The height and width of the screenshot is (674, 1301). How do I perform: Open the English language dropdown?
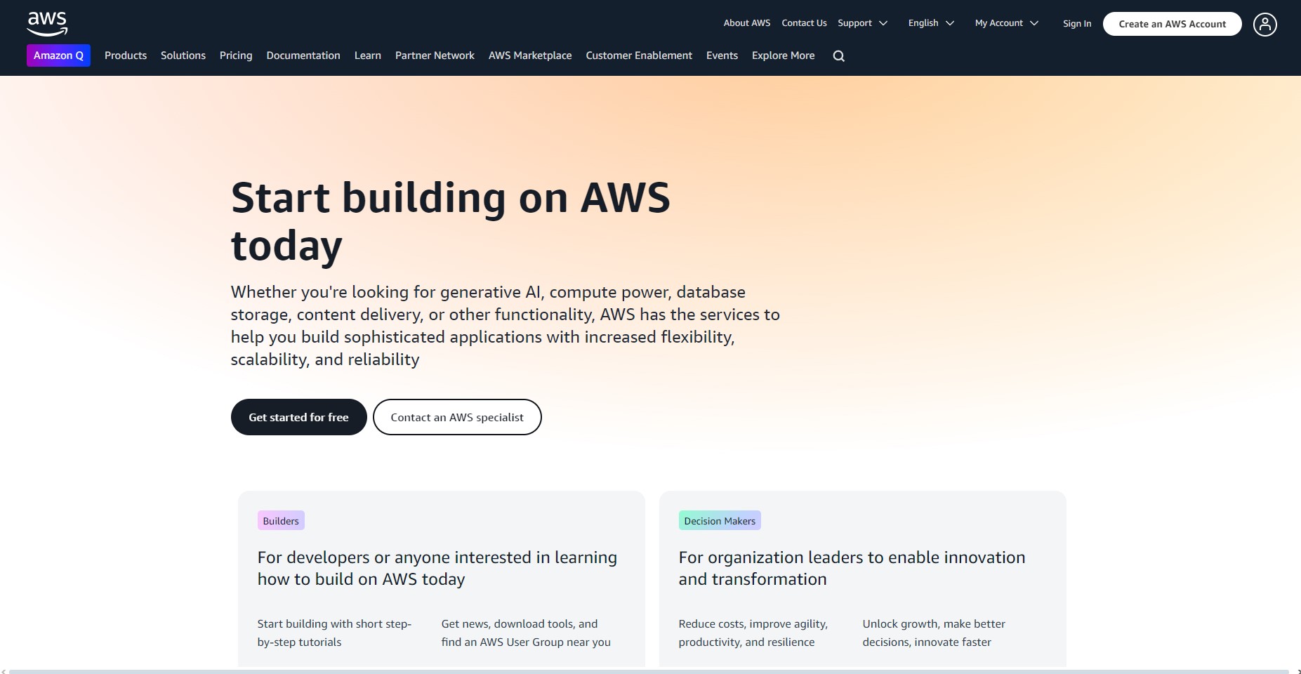pyautogui.click(x=931, y=23)
